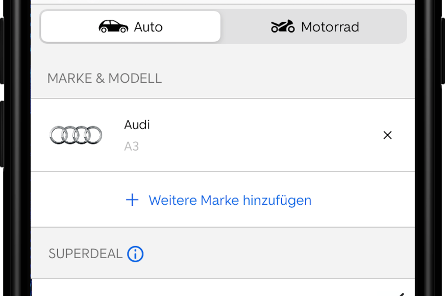Edit the A3 model selection
This screenshot has height=296, width=445.
pyautogui.click(x=131, y=146)
